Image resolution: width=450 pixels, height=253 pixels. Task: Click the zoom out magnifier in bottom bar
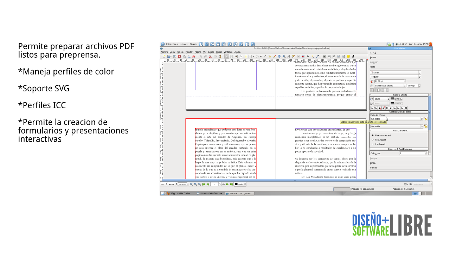pyautogui.click(x=191, y=184)
